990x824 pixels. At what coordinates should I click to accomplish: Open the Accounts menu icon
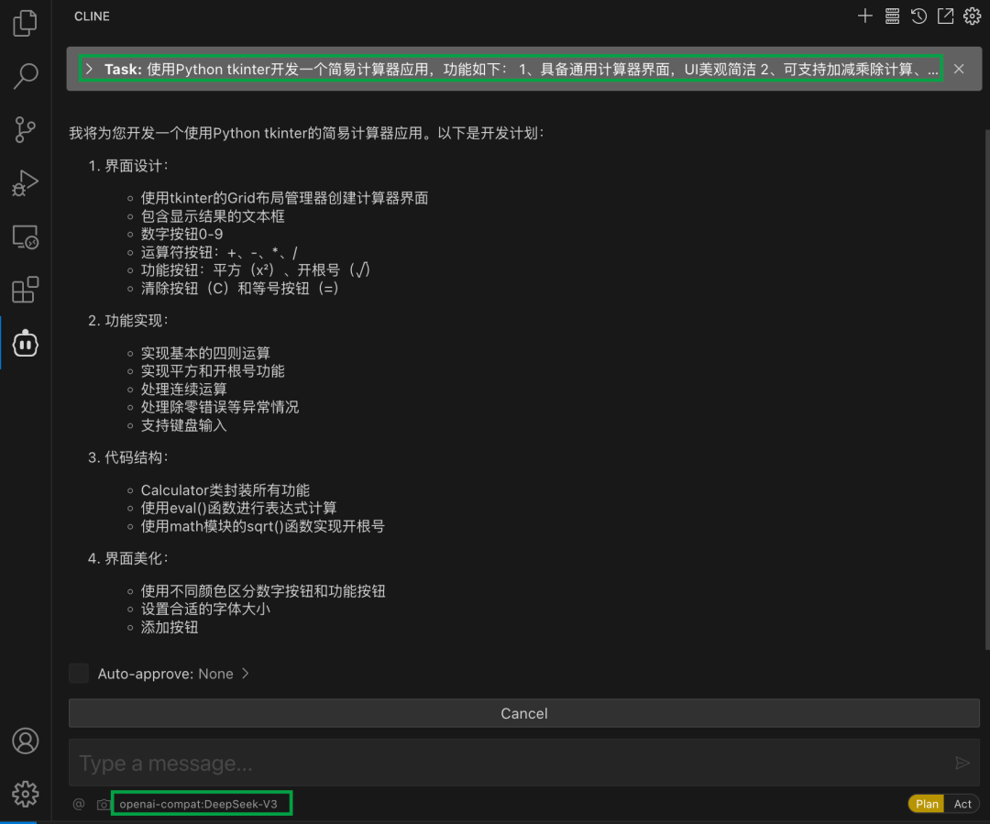pyautogui.click(x=26, y=741)
